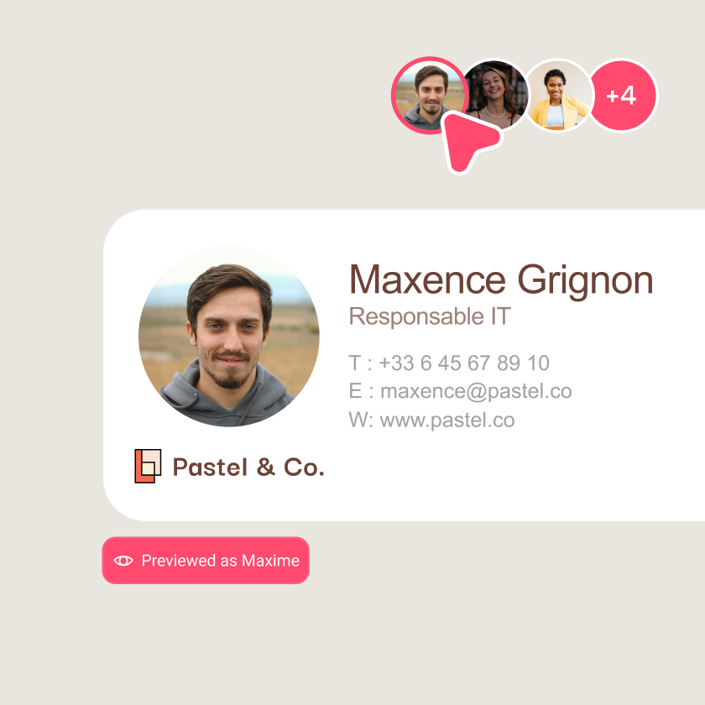
Task: Click the eye icon in the preview badge
Action: (123, 561)
